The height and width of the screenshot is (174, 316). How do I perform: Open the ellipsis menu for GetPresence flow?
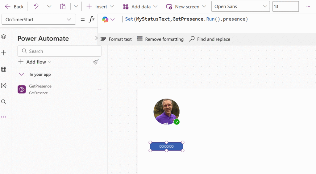point(100,89)
